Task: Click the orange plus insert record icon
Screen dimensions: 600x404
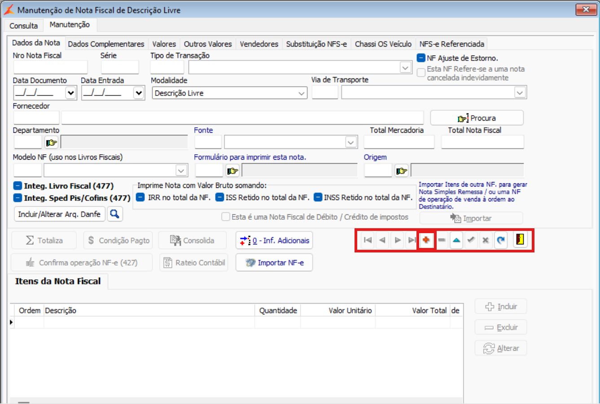Action: 426,240
